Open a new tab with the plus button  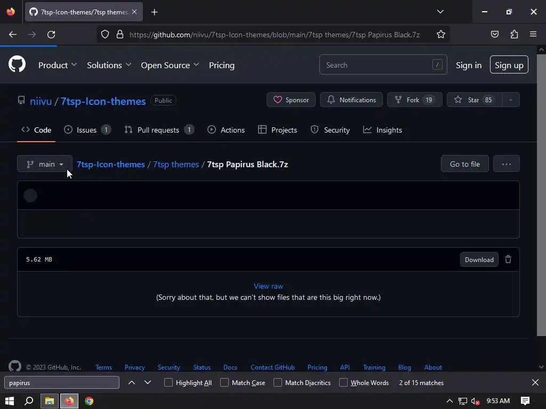154,12
